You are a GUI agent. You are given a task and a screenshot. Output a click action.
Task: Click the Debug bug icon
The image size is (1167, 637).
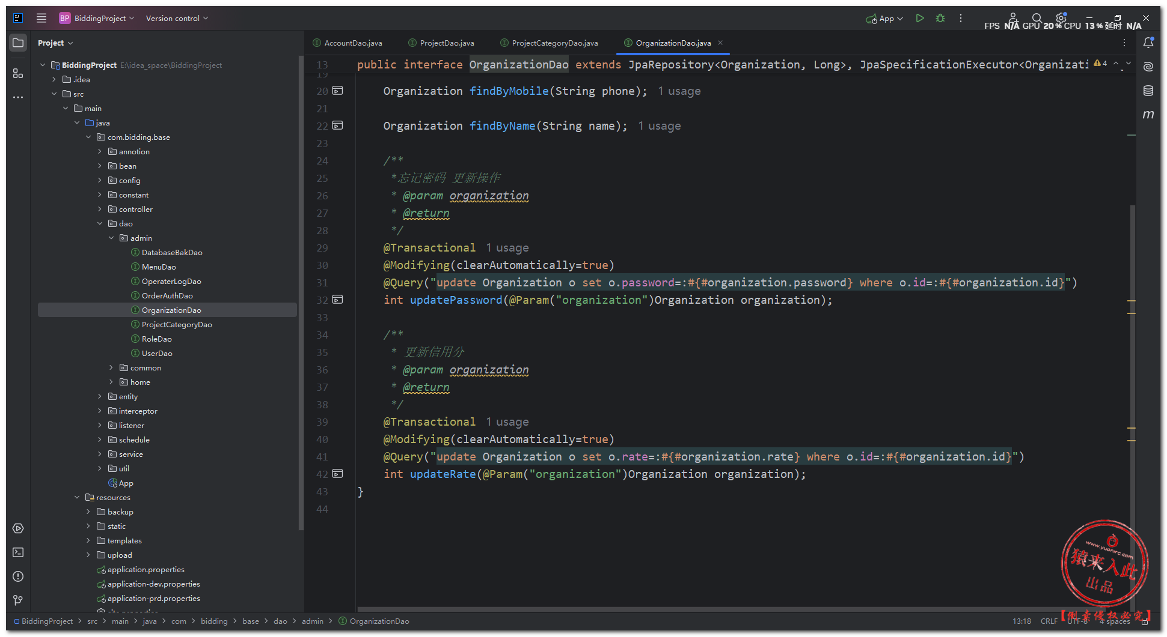pyautogui.click(x=940, y=19)
